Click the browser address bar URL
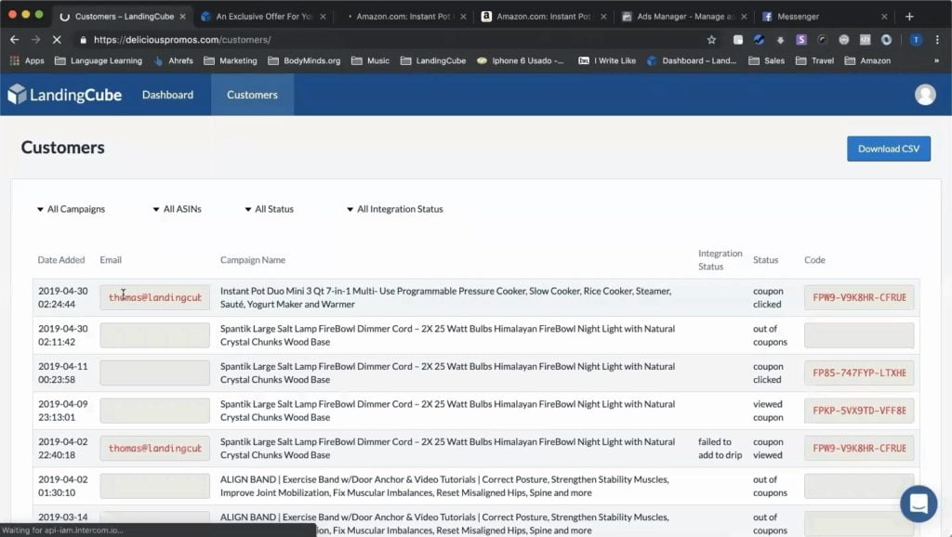The height and width of the screenshot is (537, 952). [182, 39]
